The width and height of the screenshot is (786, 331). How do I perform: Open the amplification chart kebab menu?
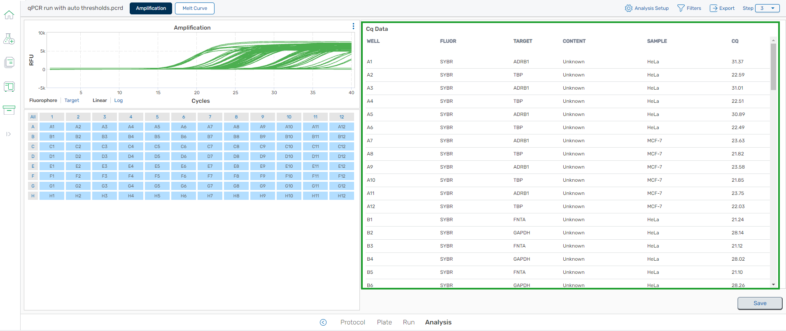pos(353,26)
